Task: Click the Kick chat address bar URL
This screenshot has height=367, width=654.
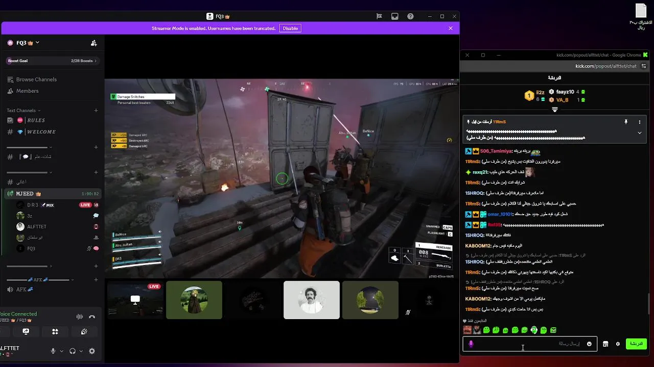Action: 606,66
